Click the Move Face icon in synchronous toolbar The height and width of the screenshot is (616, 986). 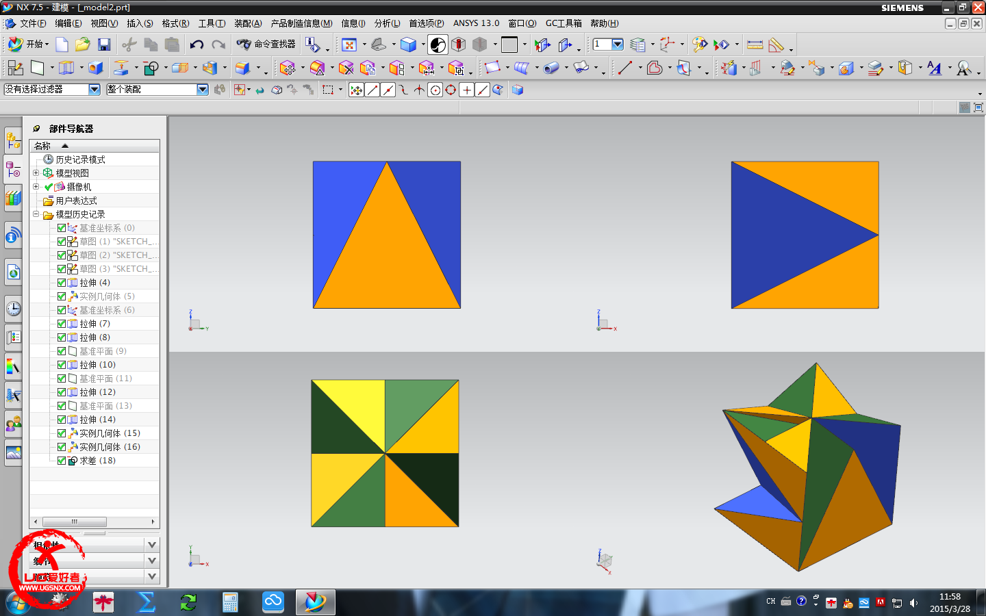pyautogui.click(x=288, y=68)
